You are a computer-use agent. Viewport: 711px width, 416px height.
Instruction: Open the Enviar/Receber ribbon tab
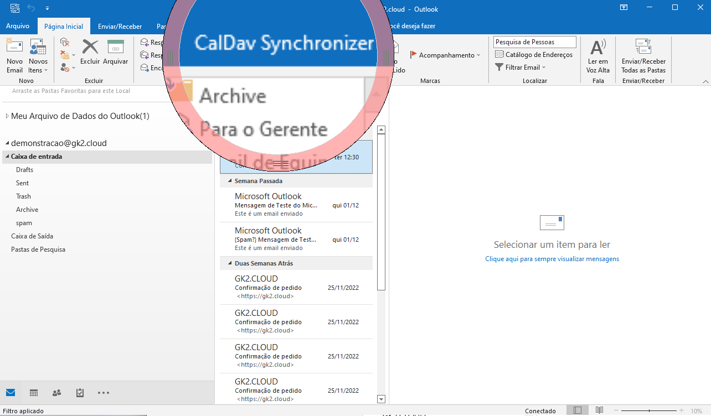[x=120, y=26]
